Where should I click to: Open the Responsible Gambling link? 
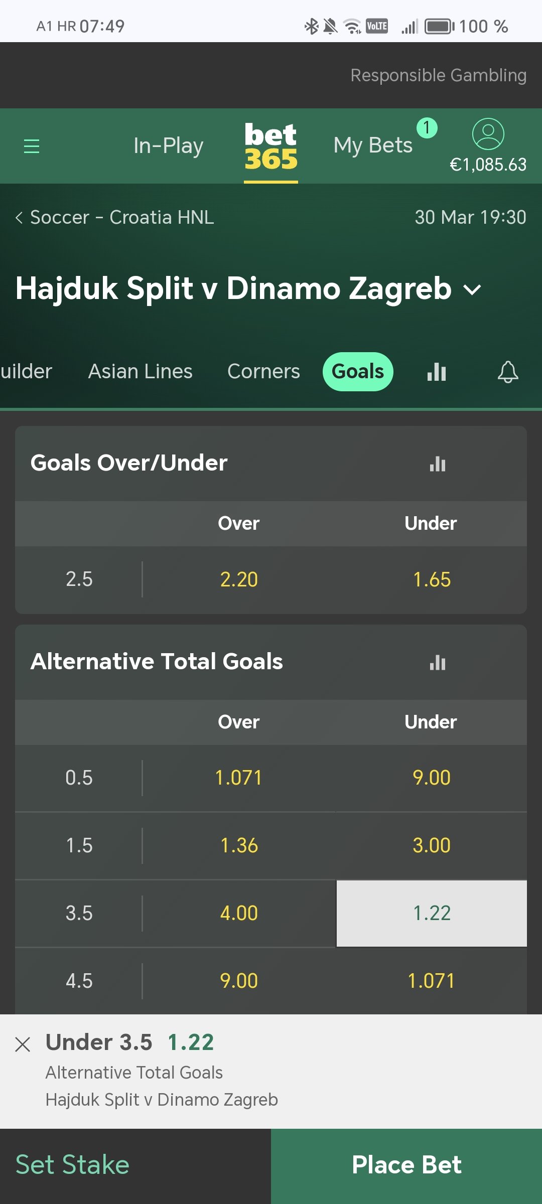pos(439,75)
